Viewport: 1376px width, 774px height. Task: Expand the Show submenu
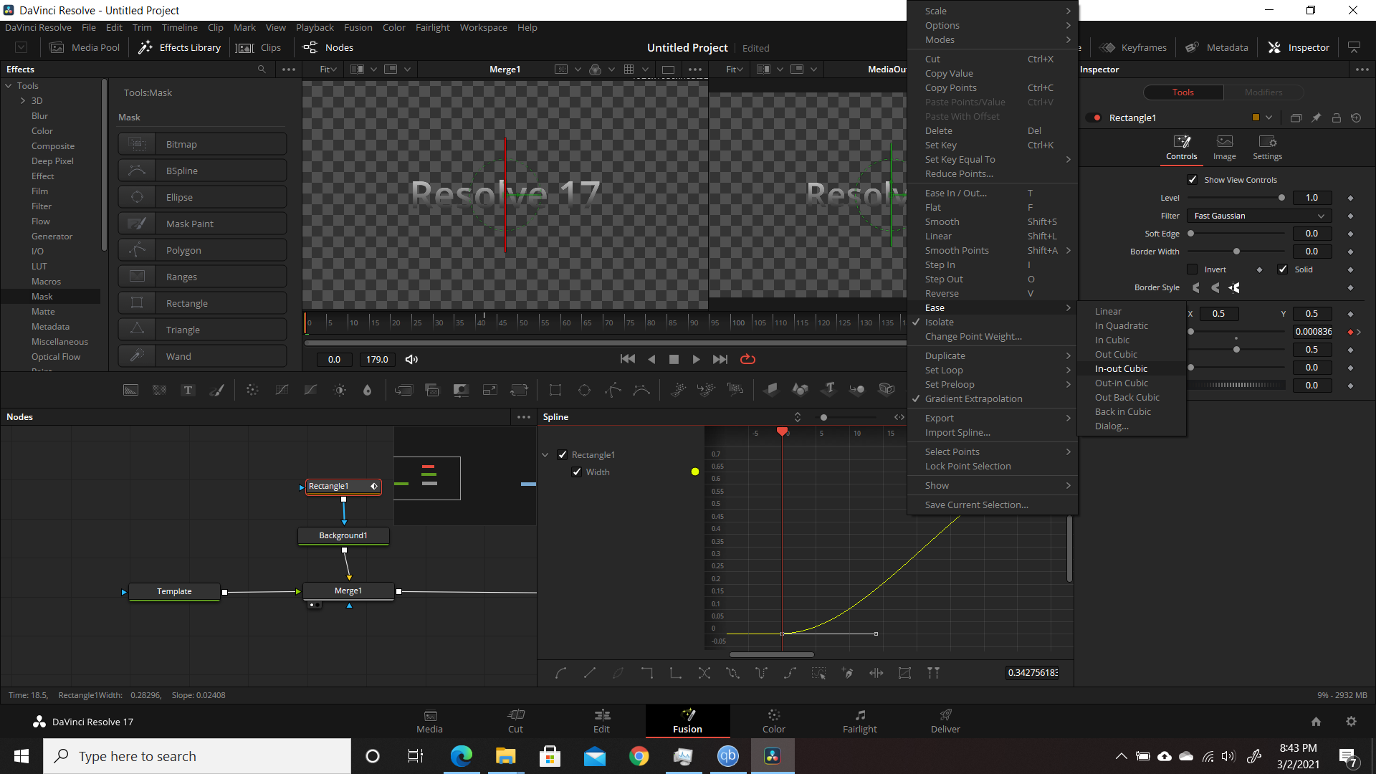[993, 486]
